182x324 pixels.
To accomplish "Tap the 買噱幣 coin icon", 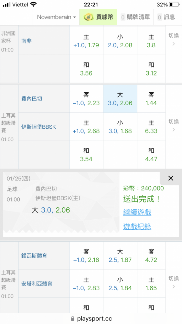I will [x=89, y=17].
